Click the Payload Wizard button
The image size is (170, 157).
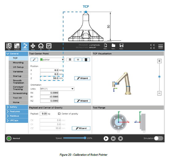[x=81, y=128]
